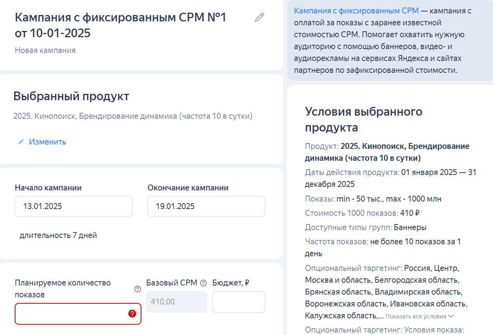493x335 pixels.
Task: Click the Доступные типы групп: Баннеры line
Action: 365,227
